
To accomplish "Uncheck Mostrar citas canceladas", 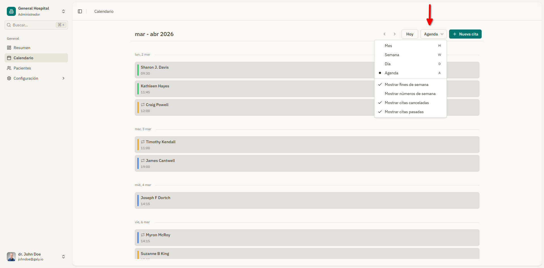I will (407, 103).
